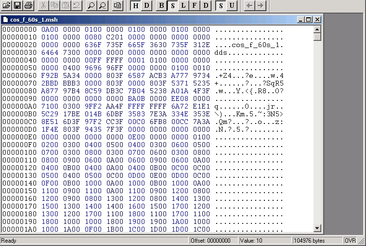Click the Cut scissors icon
Image resolution: width=366 pixels, height=246 pixels.
pyautogui.click(x=42, y=6)
